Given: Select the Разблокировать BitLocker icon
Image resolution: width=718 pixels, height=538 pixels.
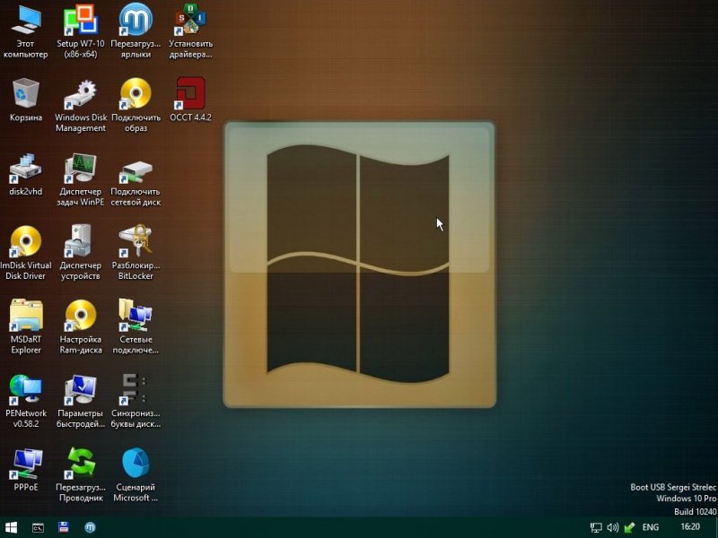Looking at the screenshot, I should coord(136,240).
